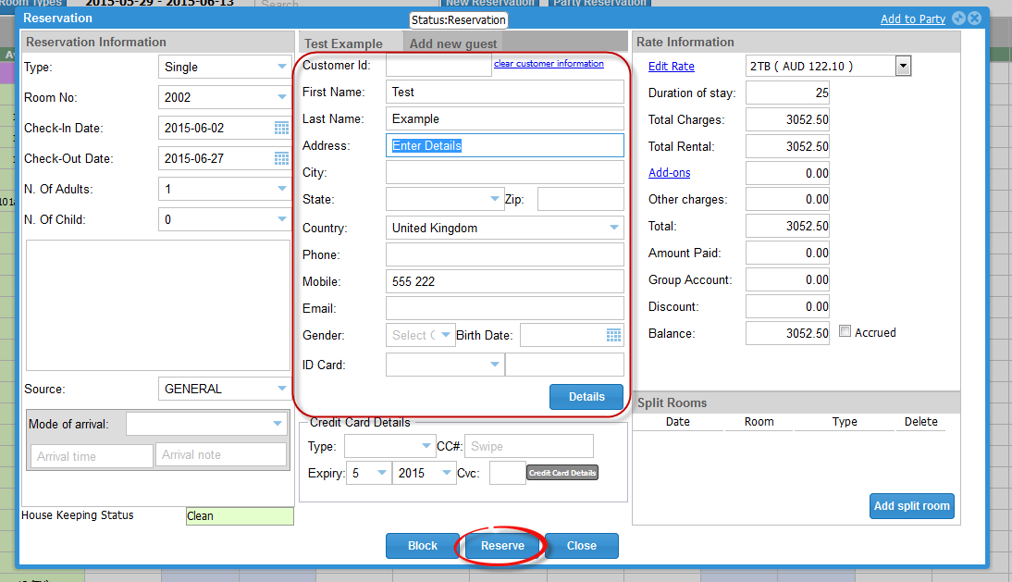Close the Reservation dialog with the X icon
This screenshot has width=1012, height=582.
click(x=975, y=19)
